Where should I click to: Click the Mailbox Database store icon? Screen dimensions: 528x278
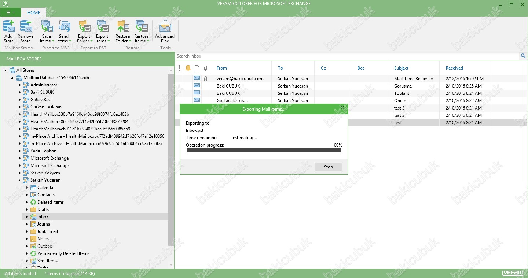pos(19,78)
